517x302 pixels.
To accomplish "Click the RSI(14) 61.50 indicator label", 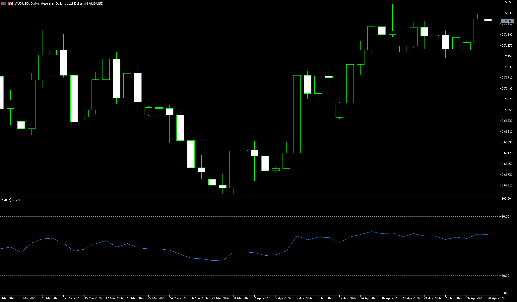I will coord(10,200).
